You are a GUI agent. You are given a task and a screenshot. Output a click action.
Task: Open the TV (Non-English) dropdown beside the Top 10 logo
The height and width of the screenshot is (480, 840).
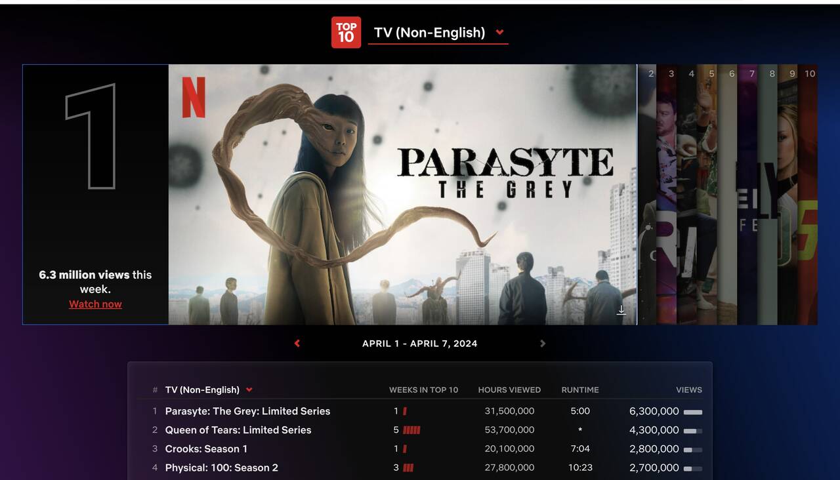tap(438, 33)
